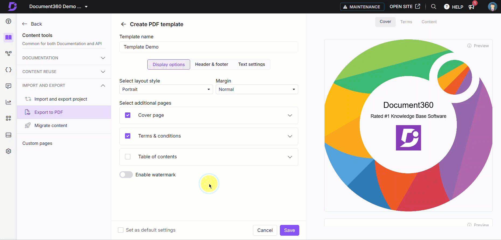Select the Cover preview tab
This screenshot has width=501, height=240.
pos(385,22)
